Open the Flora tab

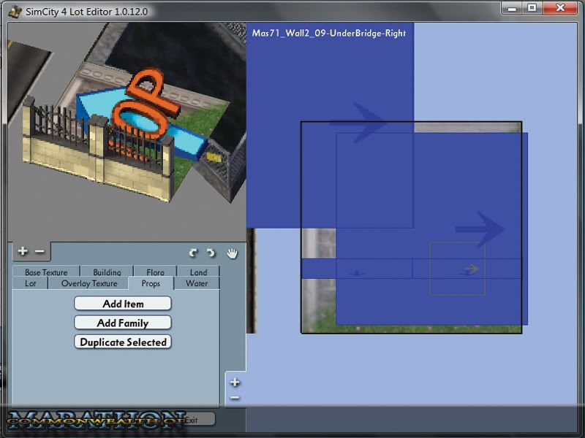pyautogui.click(x=155, y=272)
